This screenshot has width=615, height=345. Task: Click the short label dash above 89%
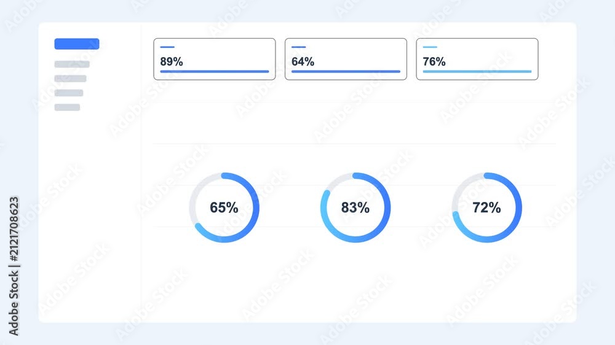point(167,47)
